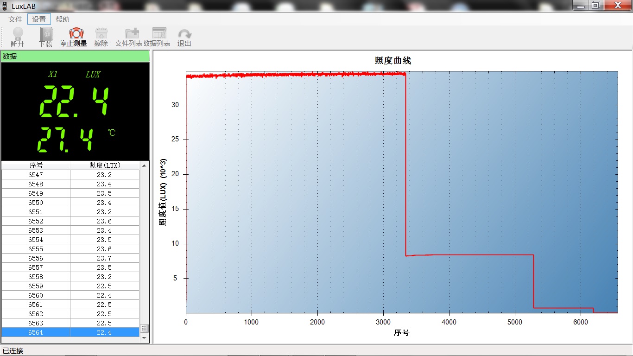Close the LuxLAB window

tap(617, 5)
